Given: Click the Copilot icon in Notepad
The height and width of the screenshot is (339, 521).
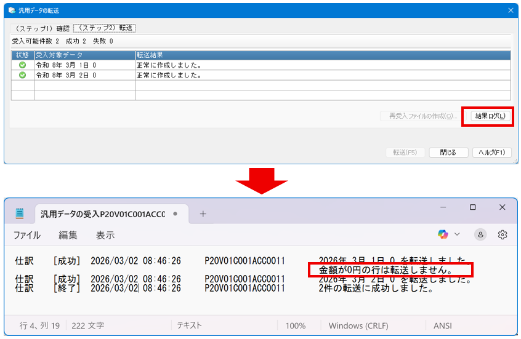Looking at the screenshot, I should point(443,234).
